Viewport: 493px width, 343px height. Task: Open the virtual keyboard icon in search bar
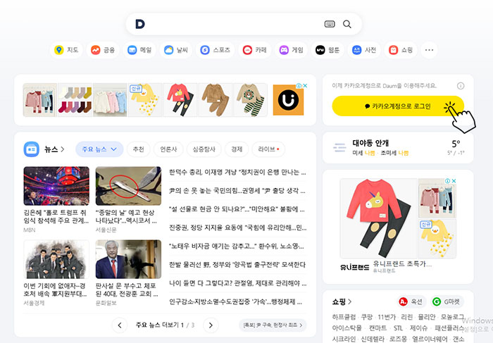coord(330,24)
